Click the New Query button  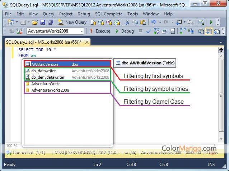[x=72, y=22]
